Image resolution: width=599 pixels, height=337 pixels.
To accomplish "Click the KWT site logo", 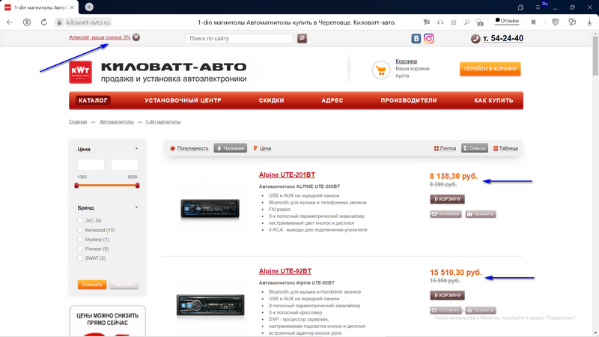I will pos(81,72).
